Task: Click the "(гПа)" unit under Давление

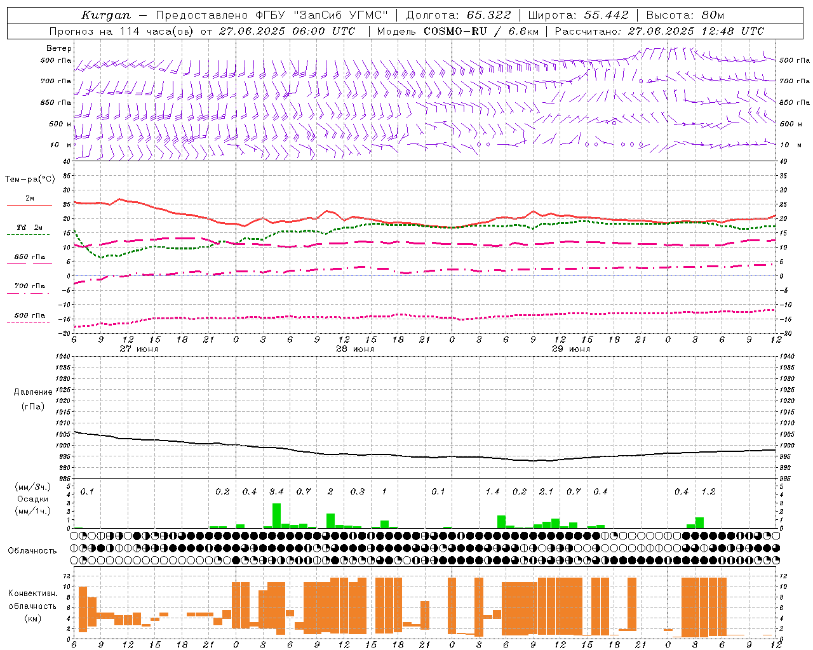Action: (32, 406)
